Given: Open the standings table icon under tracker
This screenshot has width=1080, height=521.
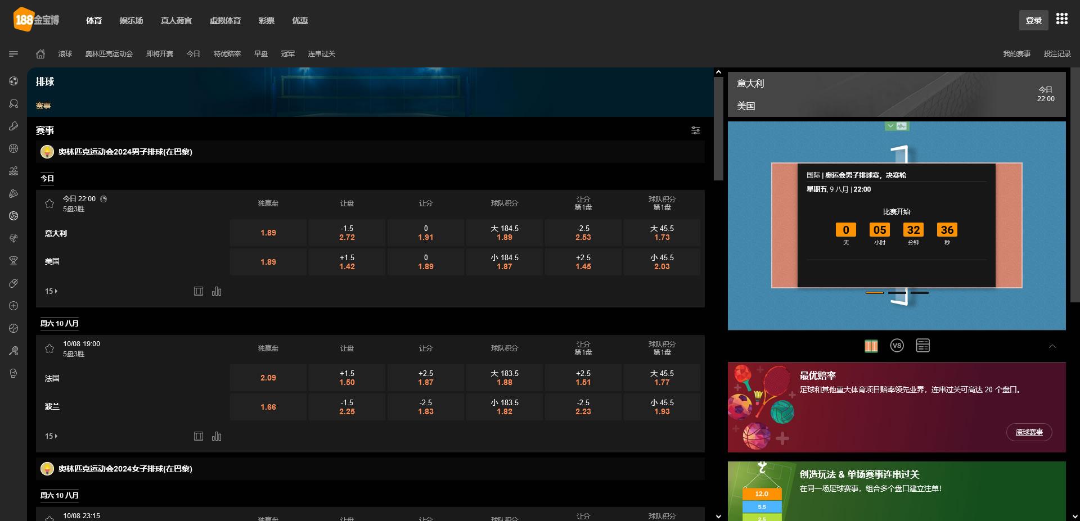Looking at the screenshot, I should pyautogui.click(x=923, y=346).
